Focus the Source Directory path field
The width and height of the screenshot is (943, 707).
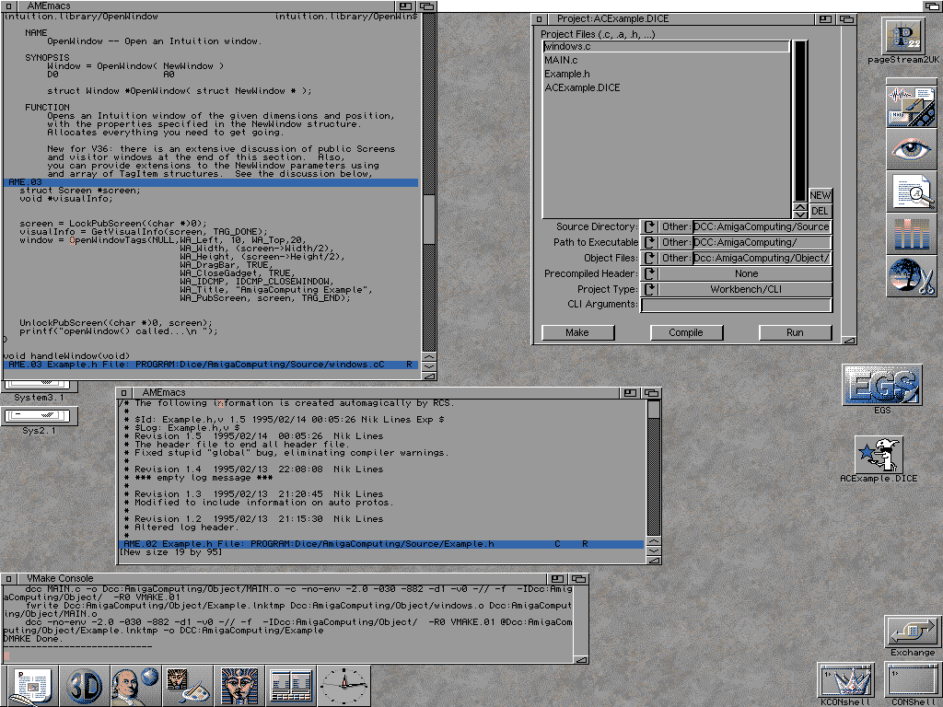pyautogui.click(x=762, y=227)
